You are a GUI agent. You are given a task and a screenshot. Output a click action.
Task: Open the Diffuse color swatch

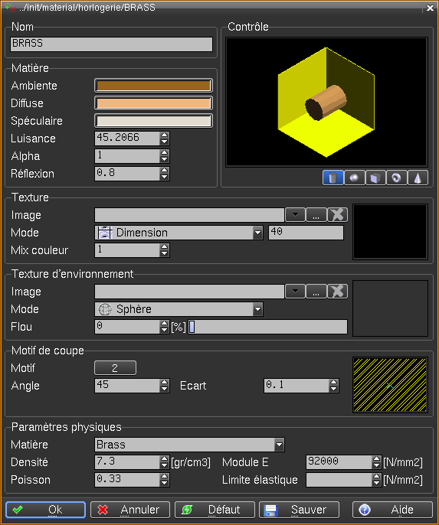click(153, 103)
